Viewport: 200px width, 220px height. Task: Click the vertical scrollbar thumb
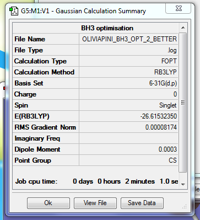pos(183,103)
